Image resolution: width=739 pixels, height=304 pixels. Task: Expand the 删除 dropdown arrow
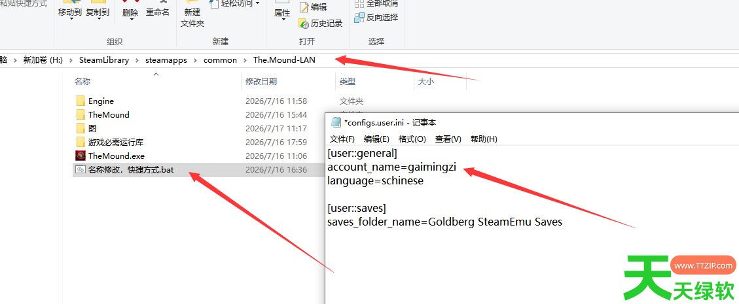[130, 20]
